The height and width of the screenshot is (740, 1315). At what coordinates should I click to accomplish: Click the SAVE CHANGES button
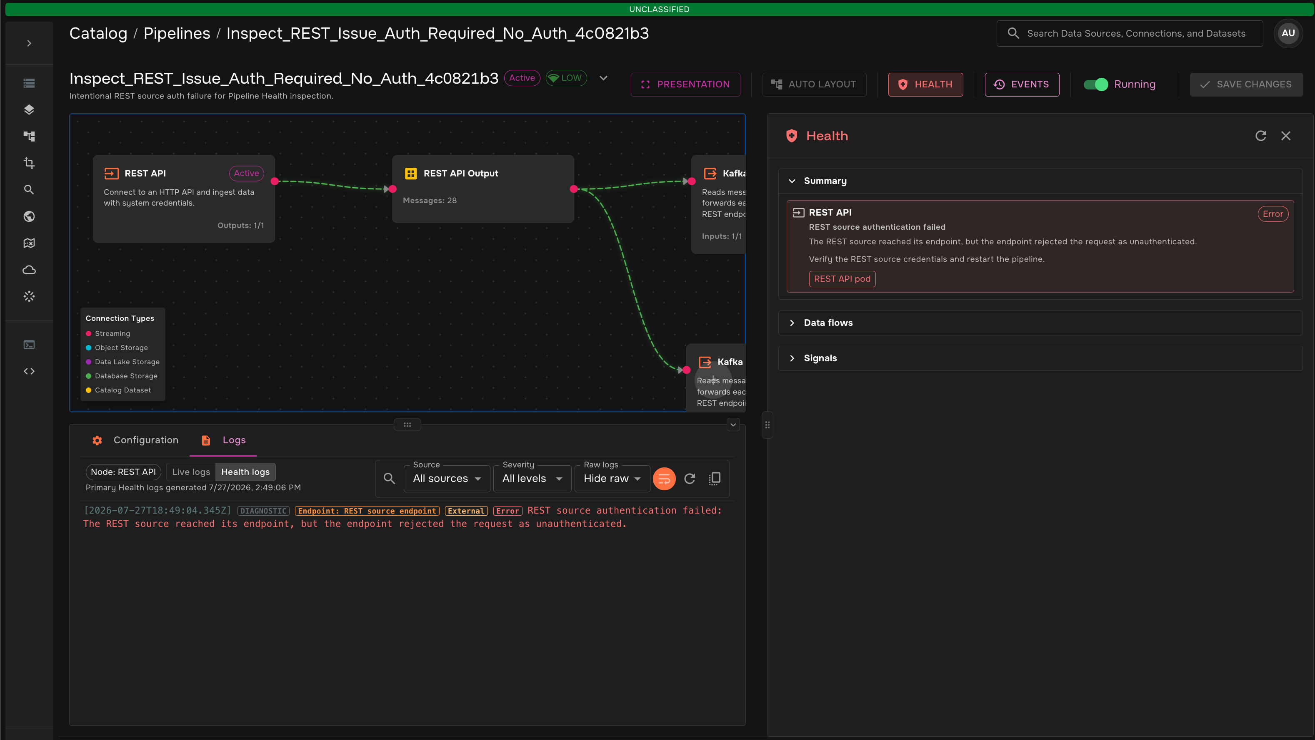[1246, 84]
